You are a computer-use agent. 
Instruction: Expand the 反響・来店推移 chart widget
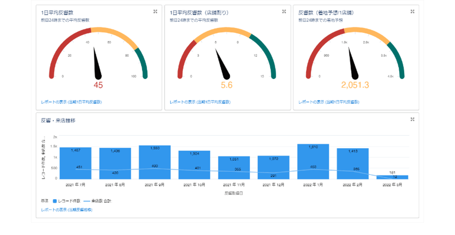(x=412, y=119)
